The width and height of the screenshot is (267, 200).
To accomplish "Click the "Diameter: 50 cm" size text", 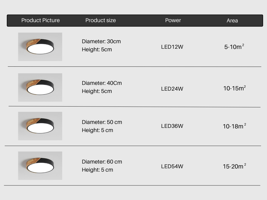I will [x=102, y=122].
